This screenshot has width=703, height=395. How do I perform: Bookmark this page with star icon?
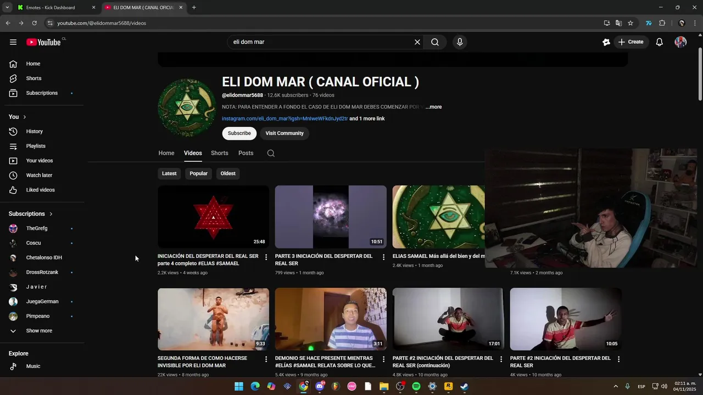pos(631,23)
